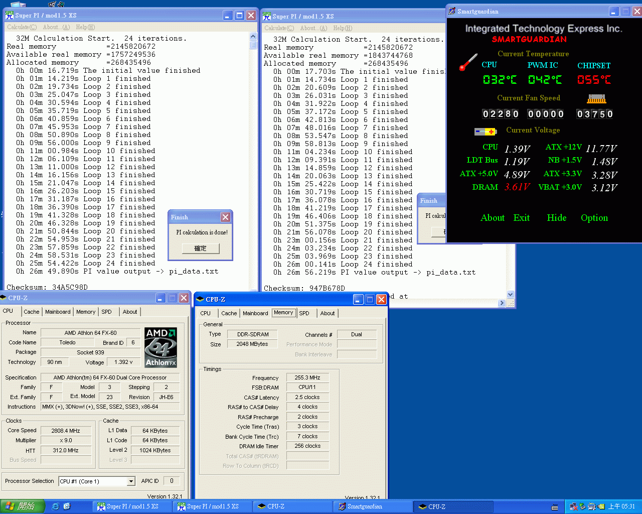Click the third system tray icon

591,506
